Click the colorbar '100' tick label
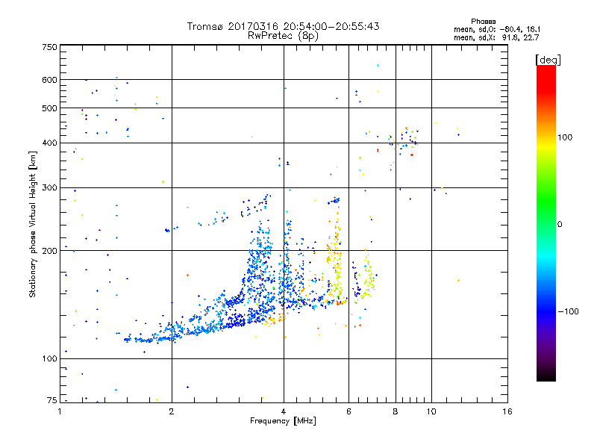Screen dimensions: 597x448 [565, 137]
